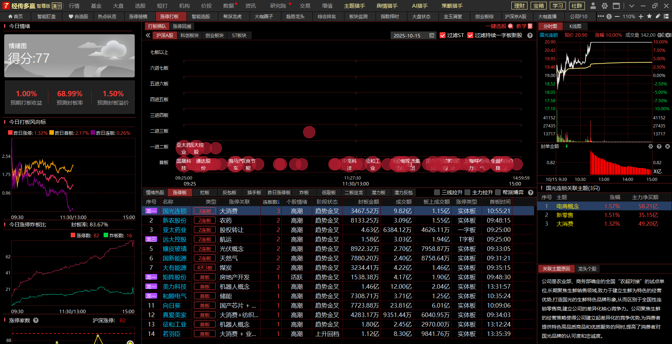Open the calendar date picker icon
This screenshot has width=672, height=344.
(432, 35)
